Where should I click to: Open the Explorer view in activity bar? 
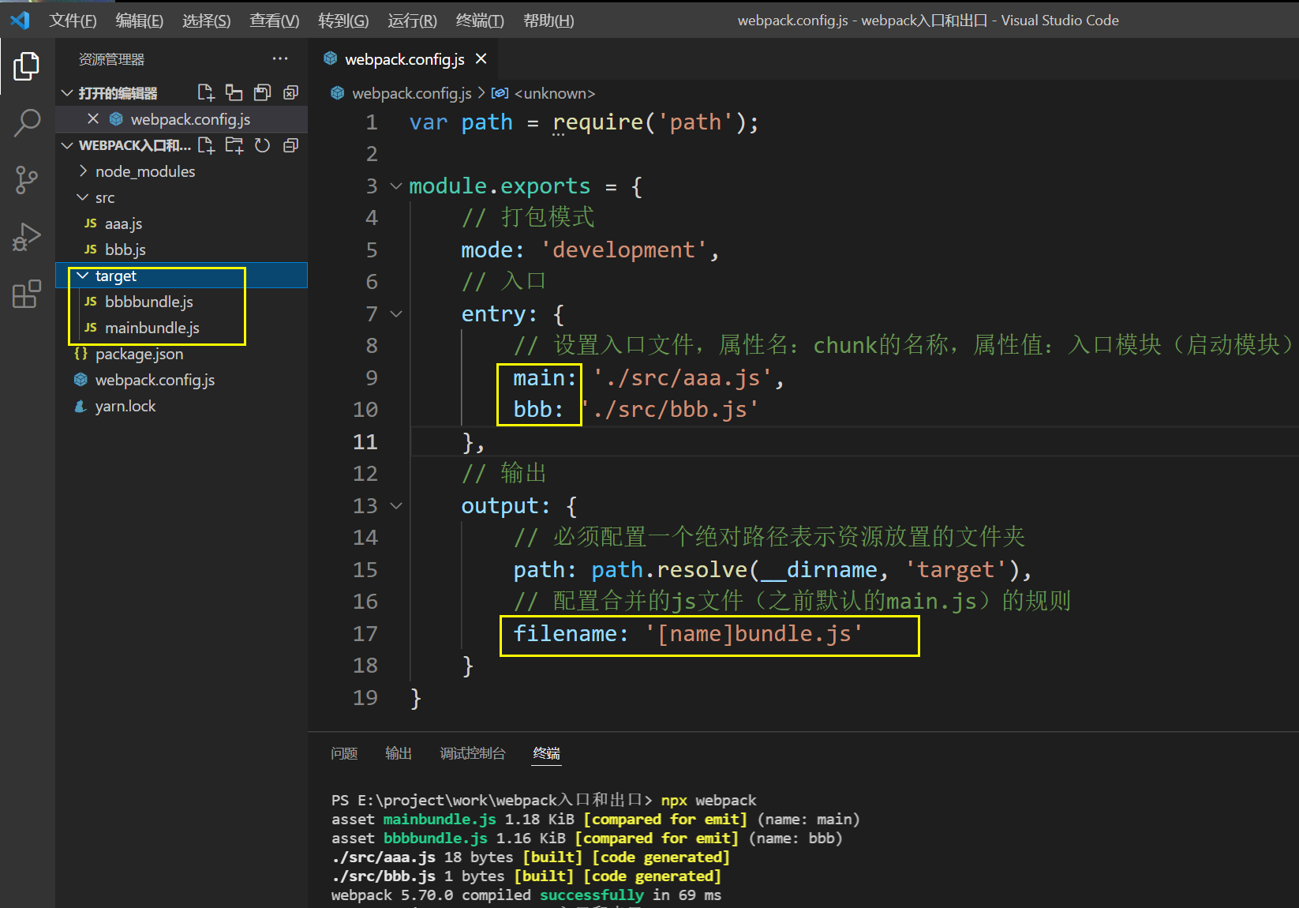tap(27, 66)
